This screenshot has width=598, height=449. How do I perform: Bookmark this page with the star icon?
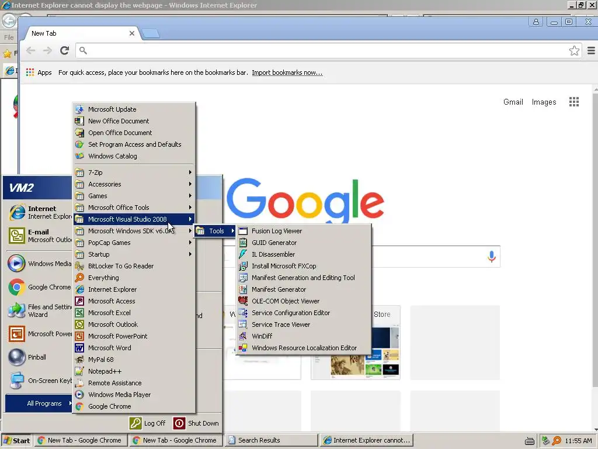click(574, 50)
